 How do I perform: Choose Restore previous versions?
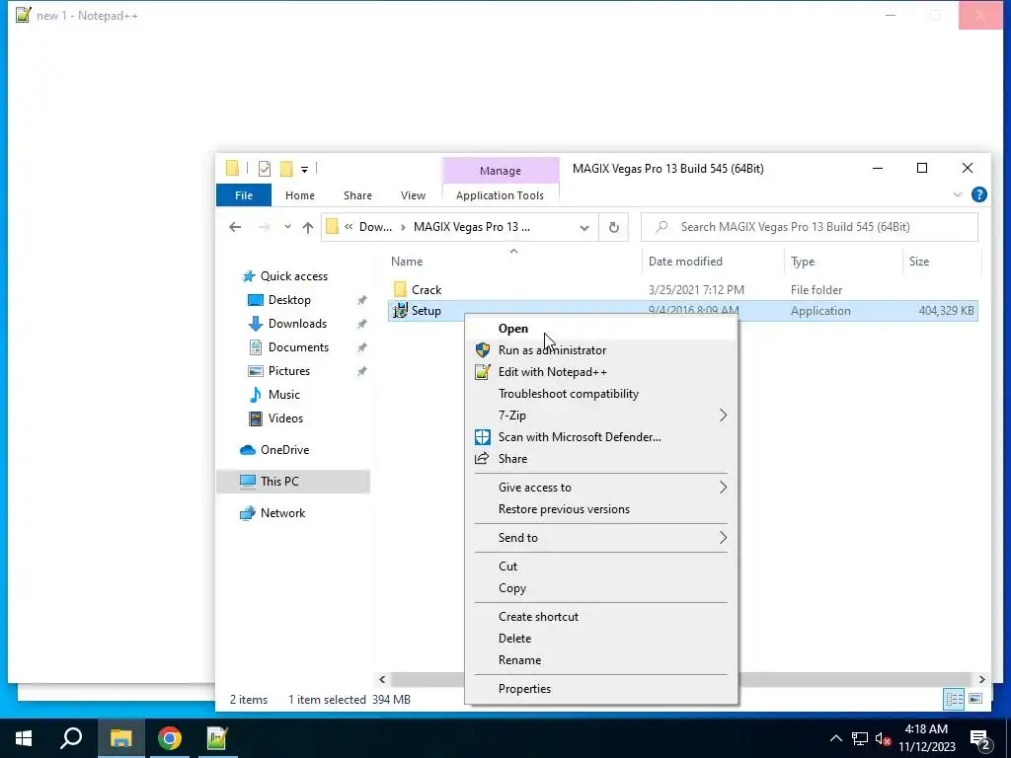pyautogui.click(x=601, y=509)
